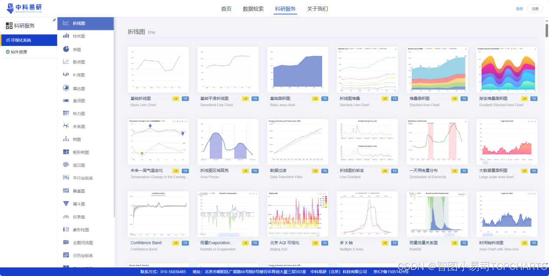Click 京ICP备15051429号 in footer

[x=391, y=272]
